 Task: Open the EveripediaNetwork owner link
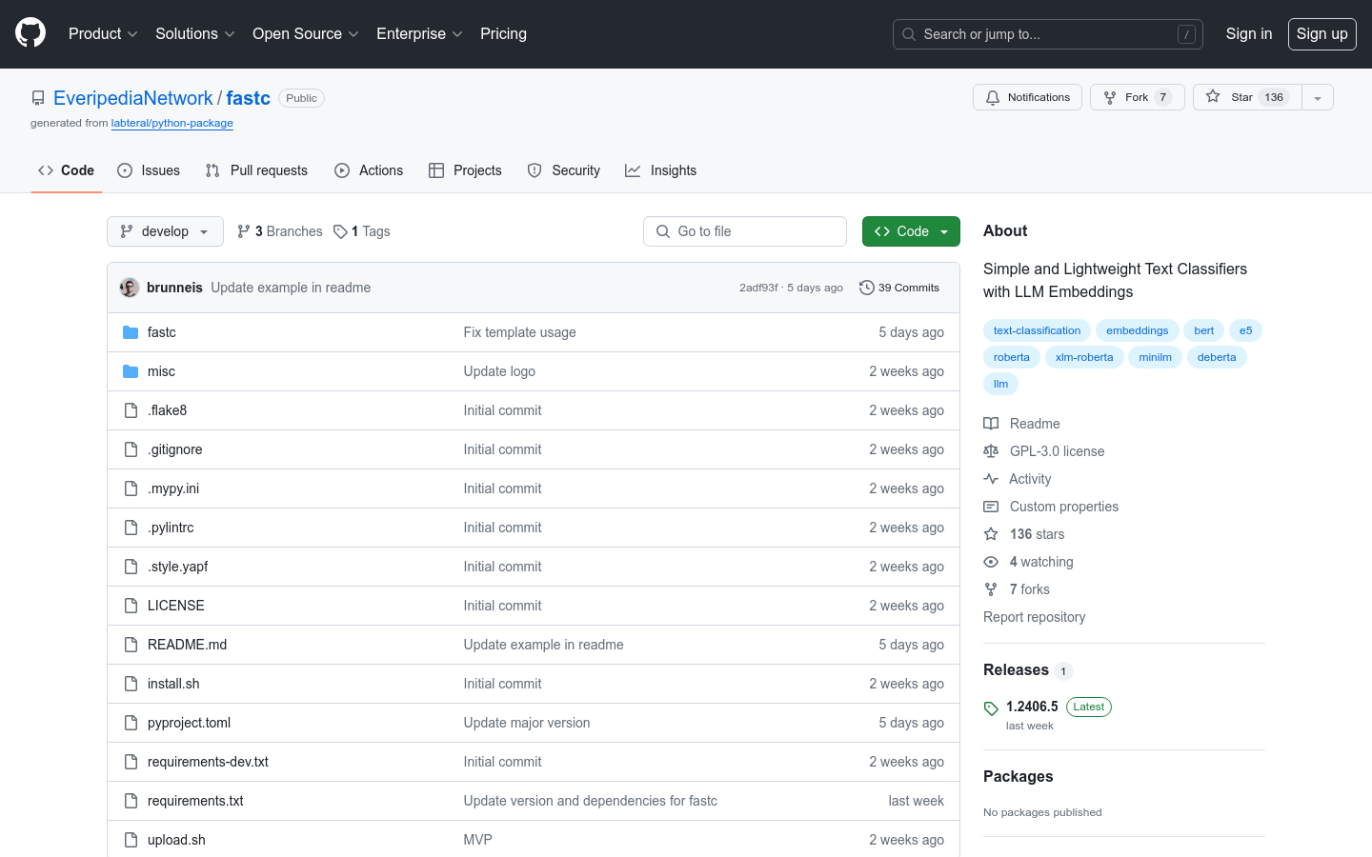pos(133,98)
